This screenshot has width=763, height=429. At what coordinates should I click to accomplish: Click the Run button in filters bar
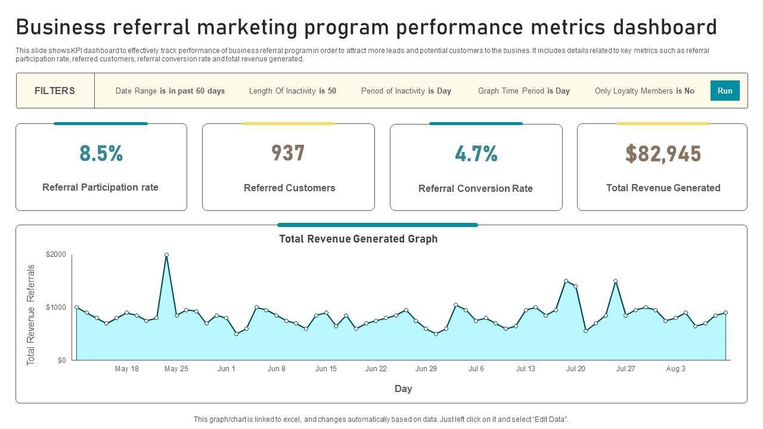(x=725, y=91)
